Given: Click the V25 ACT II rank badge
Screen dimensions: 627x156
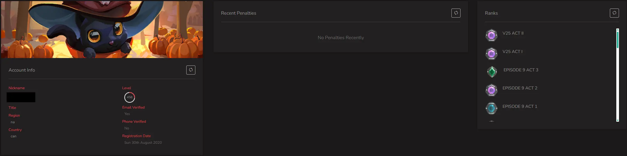Looking at the screenshot, I should coord(491,35).
